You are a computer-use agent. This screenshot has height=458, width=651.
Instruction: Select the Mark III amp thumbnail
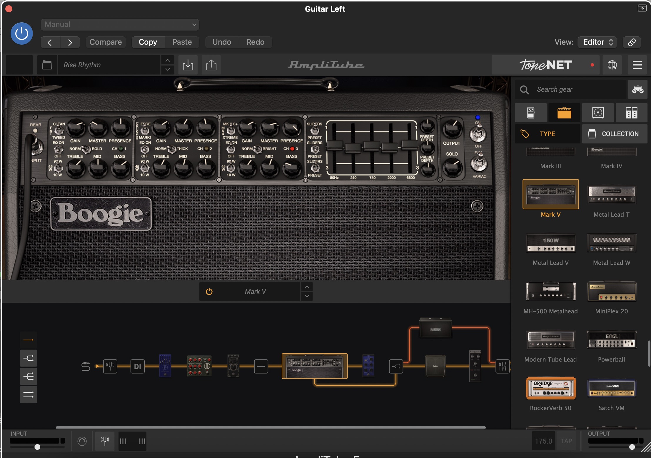(550, 152)
